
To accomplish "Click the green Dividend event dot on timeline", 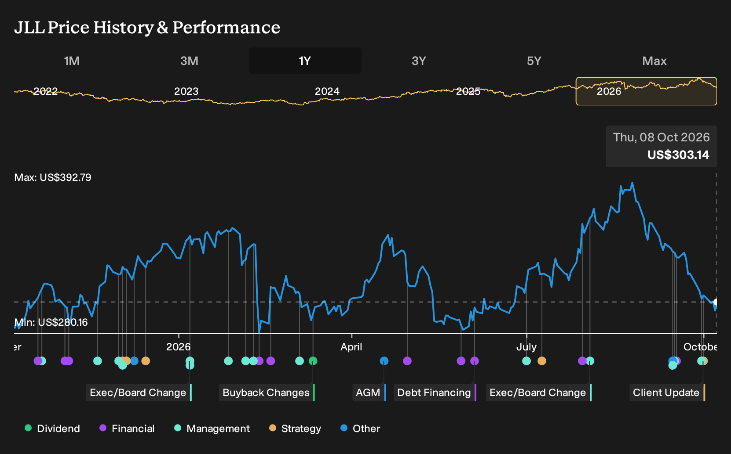I will 313,361.
